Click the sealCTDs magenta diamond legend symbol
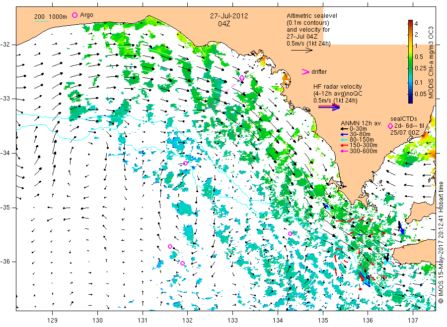Screen dimensions: 447x327 (390, 126)
